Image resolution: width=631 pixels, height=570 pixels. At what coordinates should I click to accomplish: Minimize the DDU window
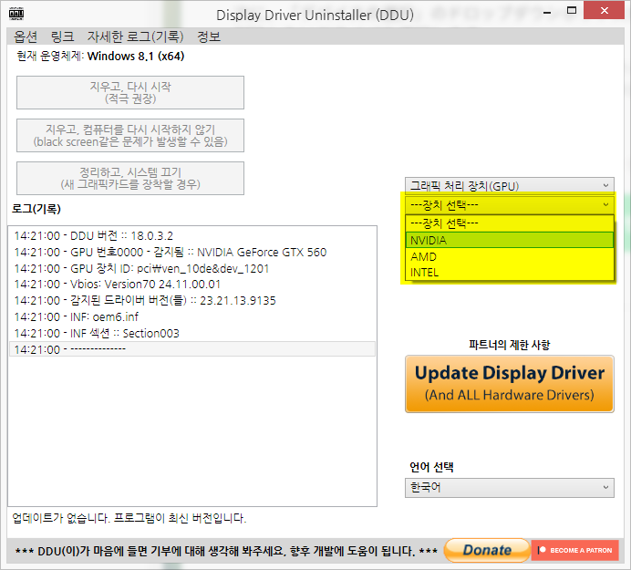click(547, 12)
